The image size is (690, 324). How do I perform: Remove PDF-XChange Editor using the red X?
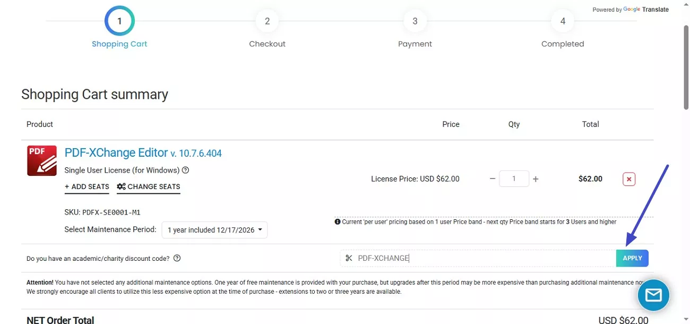pyautogui.click(x=628, y=178)
